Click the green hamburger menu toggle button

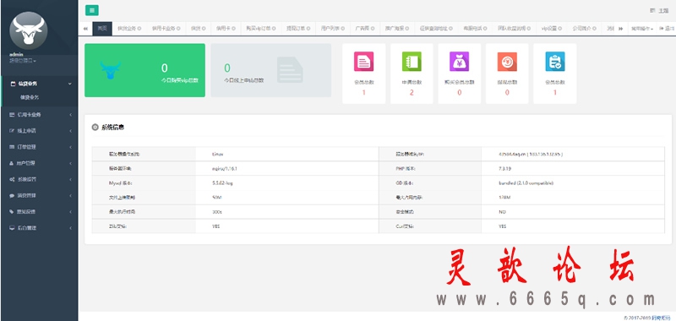[92, 10]
